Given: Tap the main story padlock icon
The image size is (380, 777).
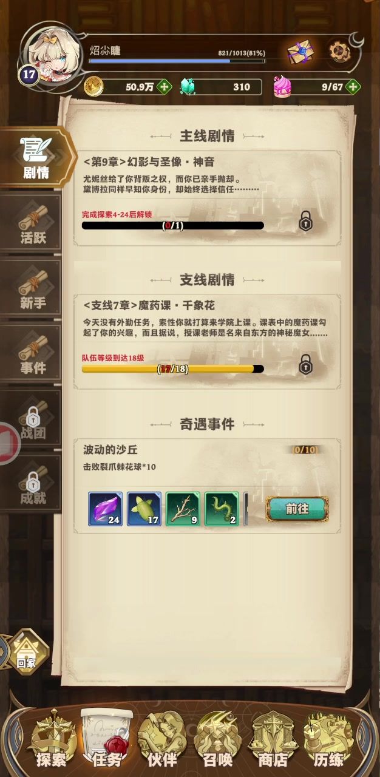Looking at the screenshot, I should coord(306,221).
